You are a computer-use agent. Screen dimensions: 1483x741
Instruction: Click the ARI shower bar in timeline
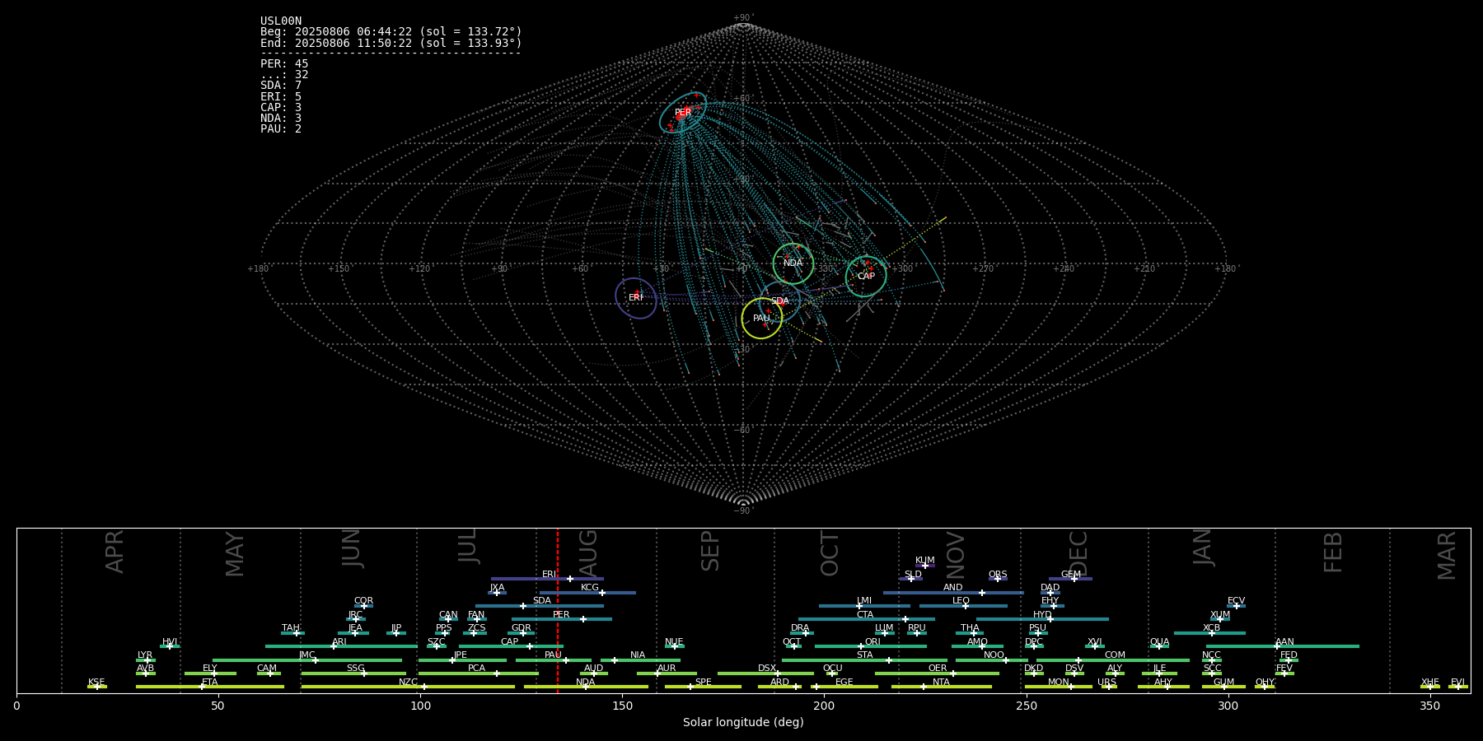(x=341, y=646)
